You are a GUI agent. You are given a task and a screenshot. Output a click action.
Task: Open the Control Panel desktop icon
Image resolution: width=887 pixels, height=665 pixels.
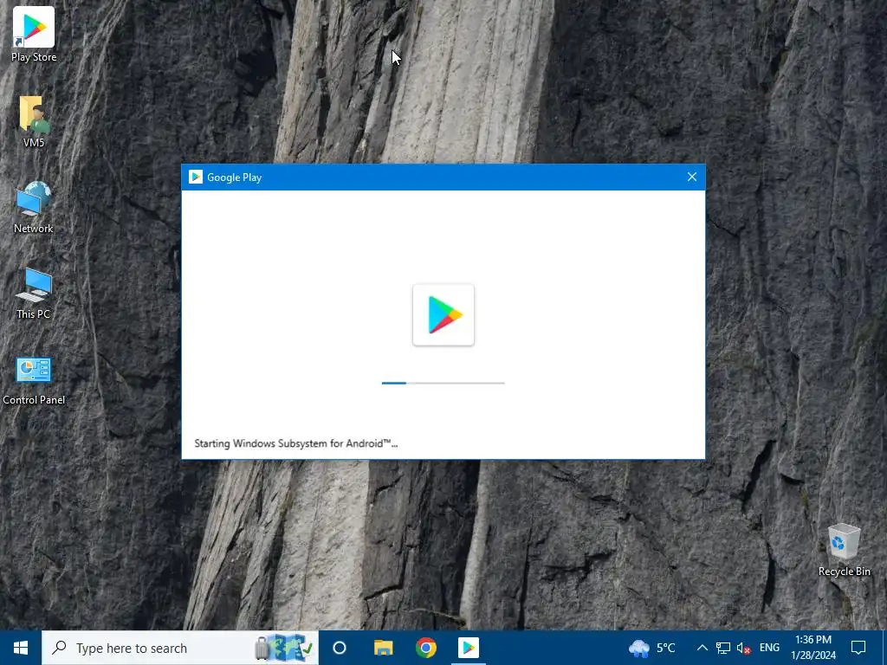pos(34,380)
